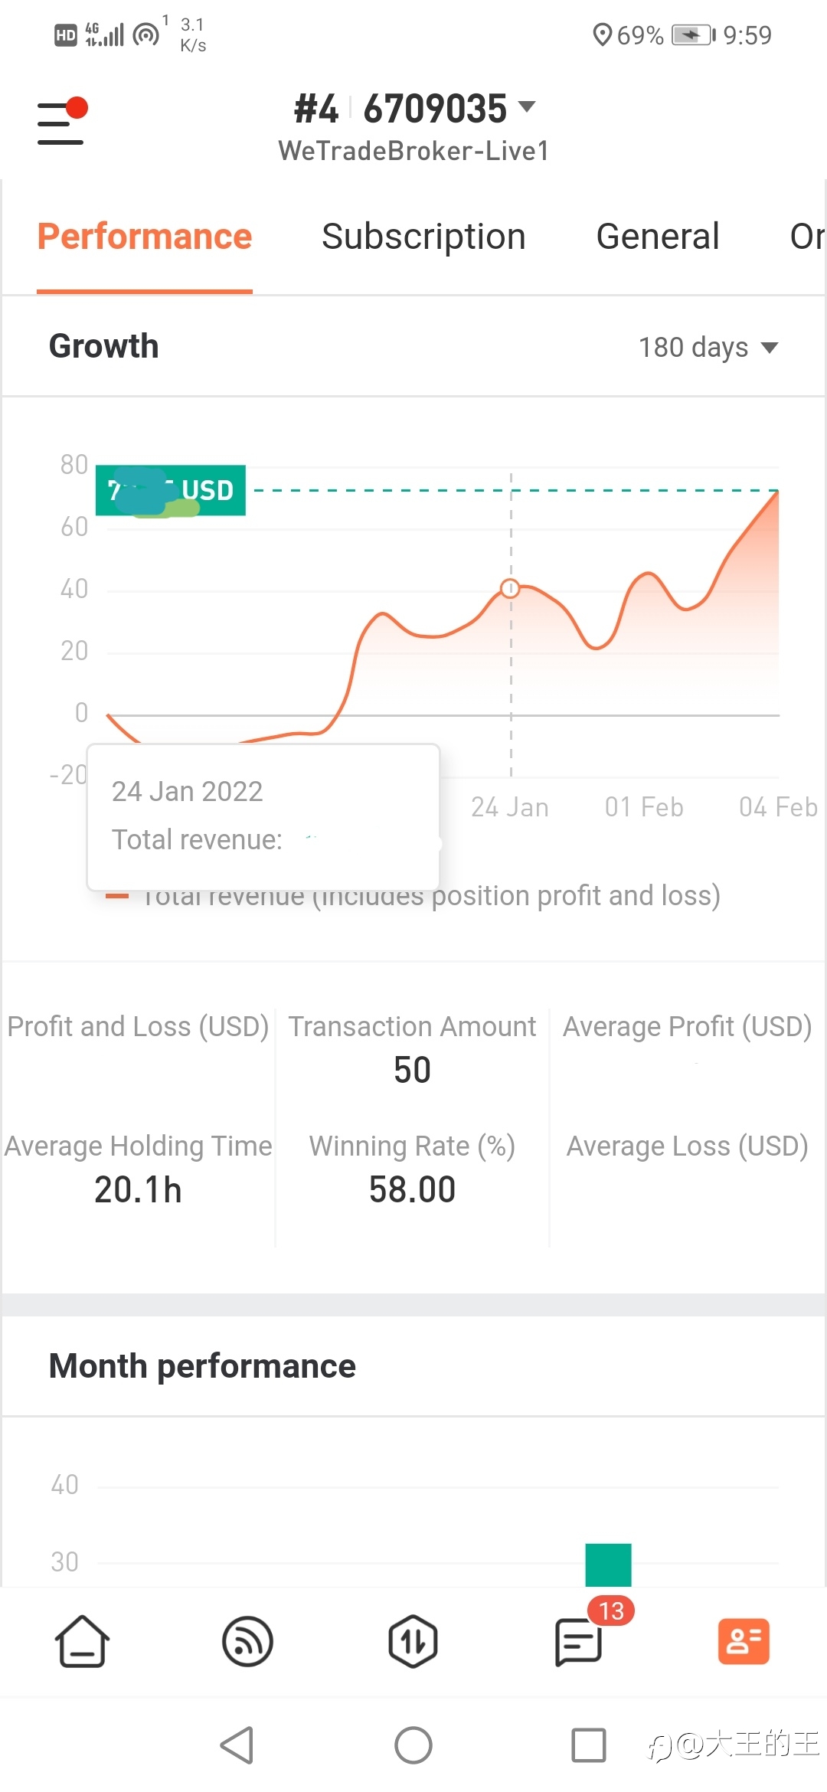The height and width of the screenshot is (1792, 827).
Task: Open the trade arrows hexagon icon
Action: pos(413,1641)
